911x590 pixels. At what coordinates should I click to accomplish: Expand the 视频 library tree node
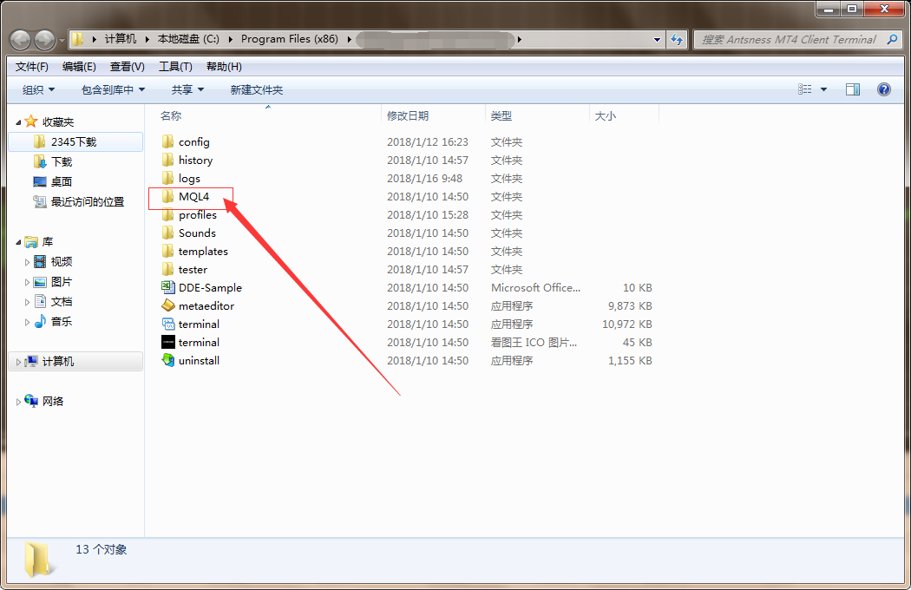point(27,262)
